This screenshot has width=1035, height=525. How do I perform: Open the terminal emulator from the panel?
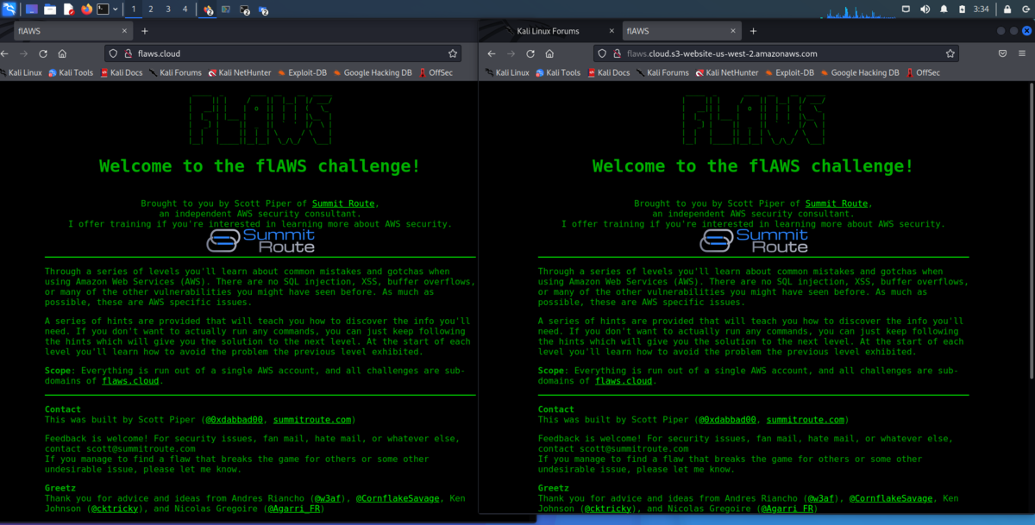click(103, 9)
